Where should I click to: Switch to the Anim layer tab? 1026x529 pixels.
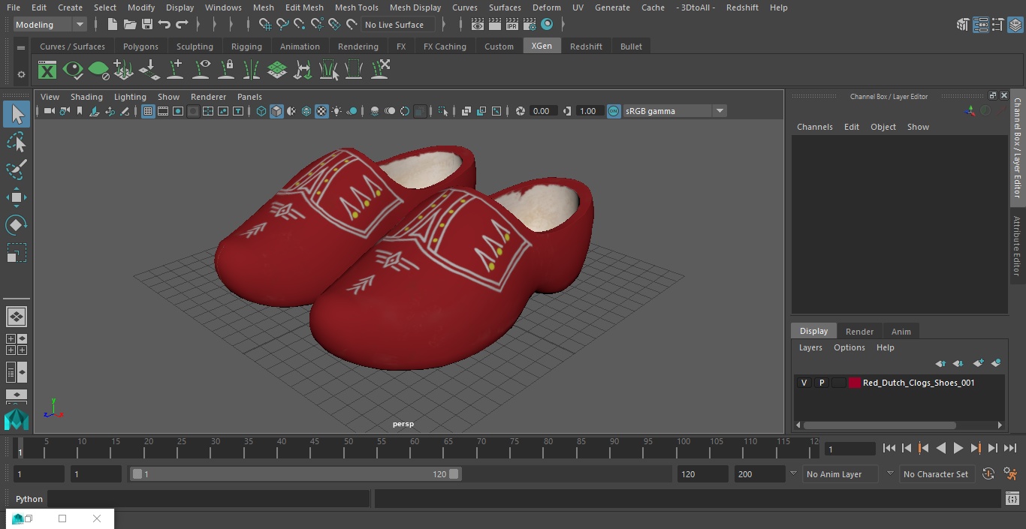tap(901, 332)
